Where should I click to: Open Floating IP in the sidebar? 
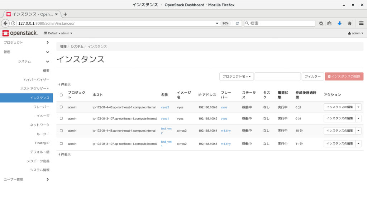coord(42,143)
